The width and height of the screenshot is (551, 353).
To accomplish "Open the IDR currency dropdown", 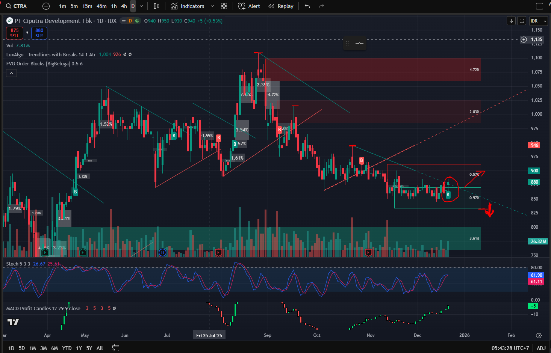I will pyautogui.click(x=538, y=21).
